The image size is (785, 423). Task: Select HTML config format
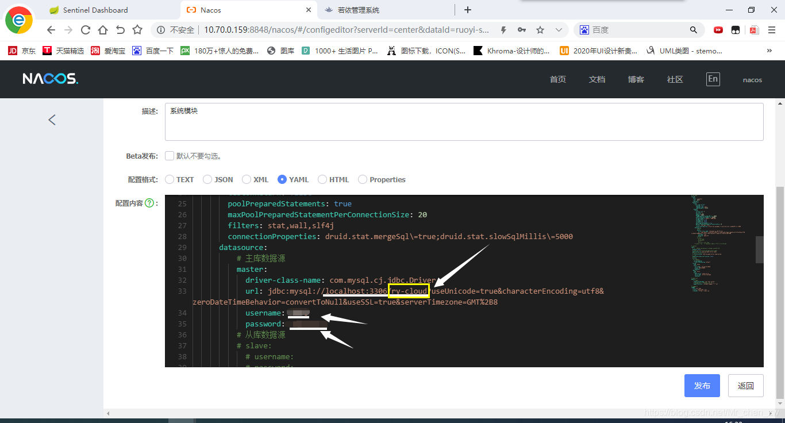tap(322, 179)
